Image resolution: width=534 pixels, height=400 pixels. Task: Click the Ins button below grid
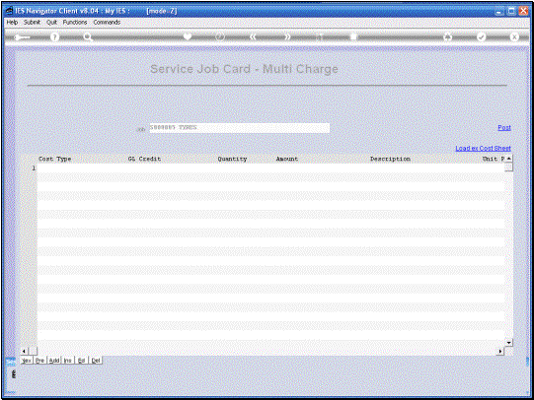[68, 361]
